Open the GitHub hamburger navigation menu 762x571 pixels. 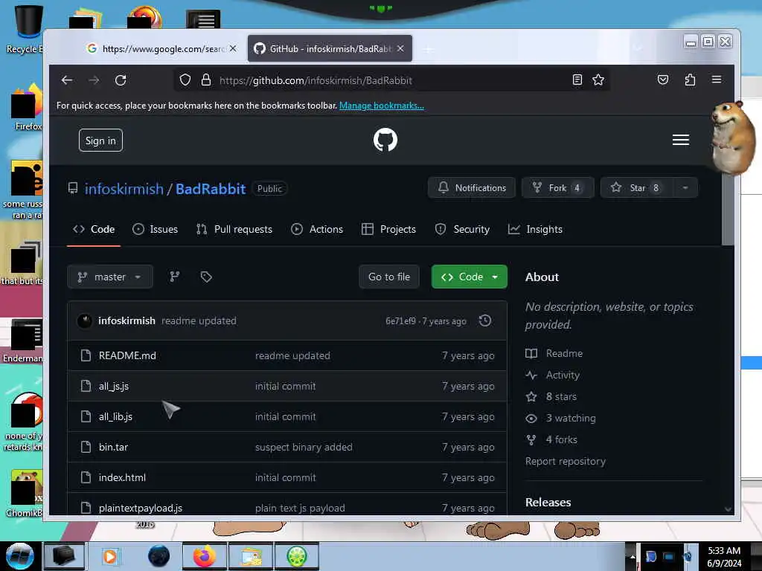pyautogui.click(x=680, y=140)
